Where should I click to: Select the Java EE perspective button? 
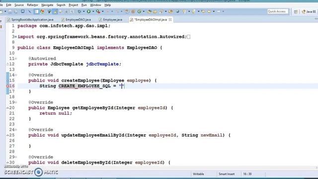point(309,12)
